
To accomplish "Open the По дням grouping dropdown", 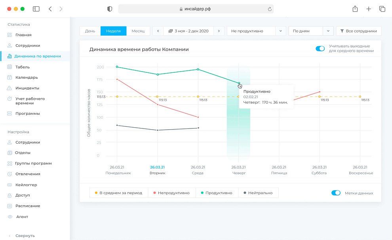I will pyautogui.click(x=328, y=31).
